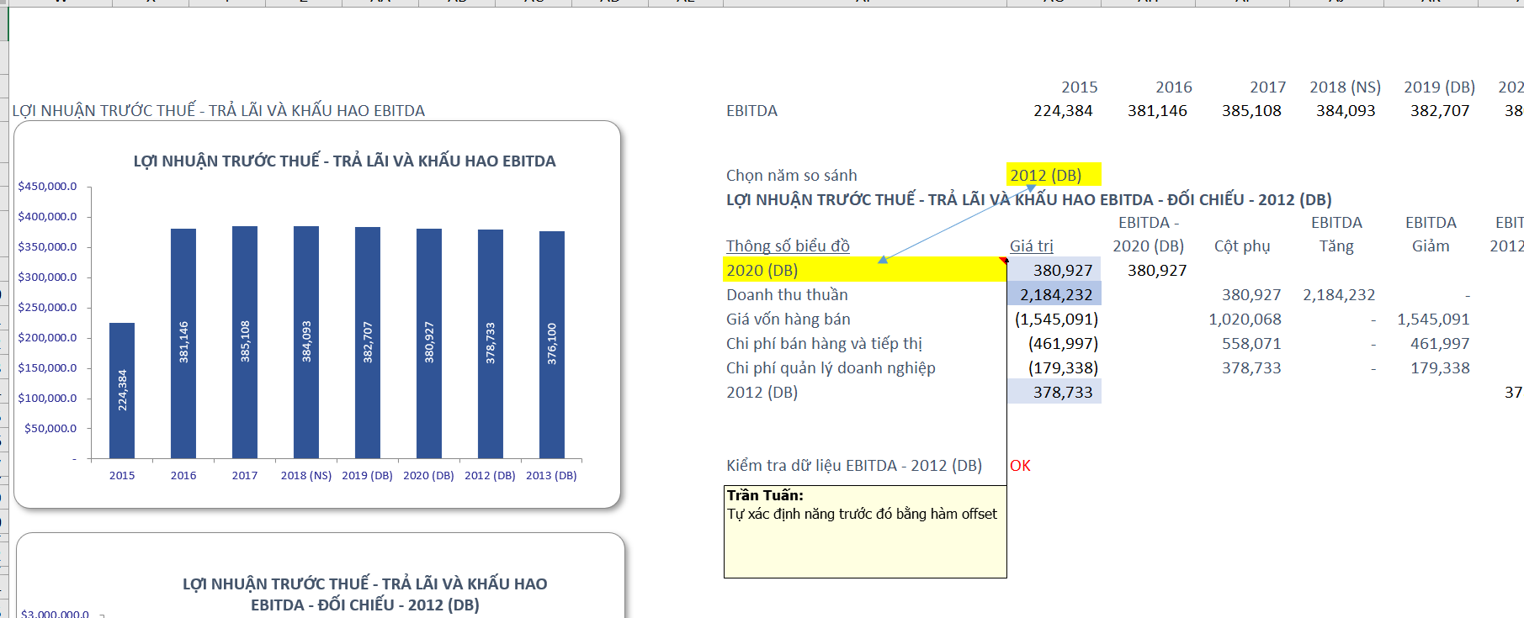This screenshot has width=1524, height=618.
Task: Click the 2015 bar in the EBITDA chart
Action: point(122,390)
